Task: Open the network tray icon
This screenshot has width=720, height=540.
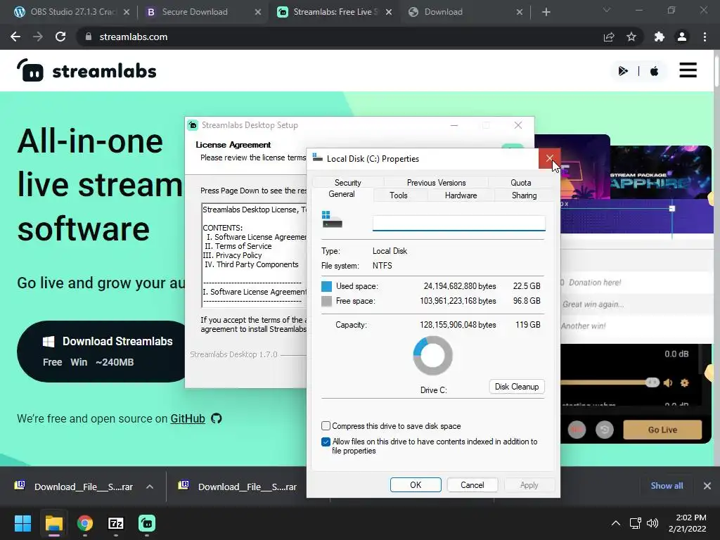Action: [x=636, y=523]
